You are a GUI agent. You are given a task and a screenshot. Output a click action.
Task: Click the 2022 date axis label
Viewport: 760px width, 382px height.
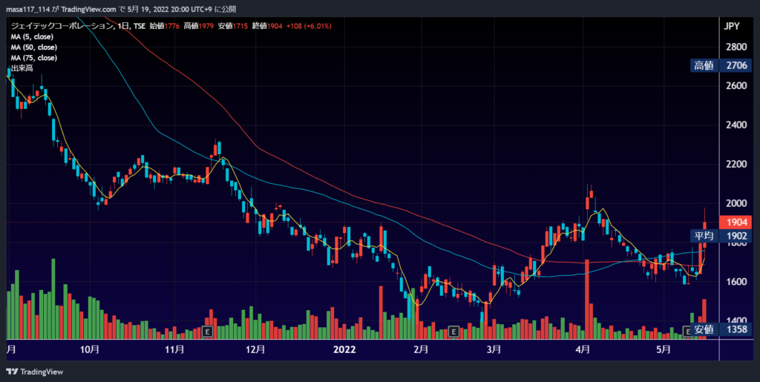(x=346, y=349)
